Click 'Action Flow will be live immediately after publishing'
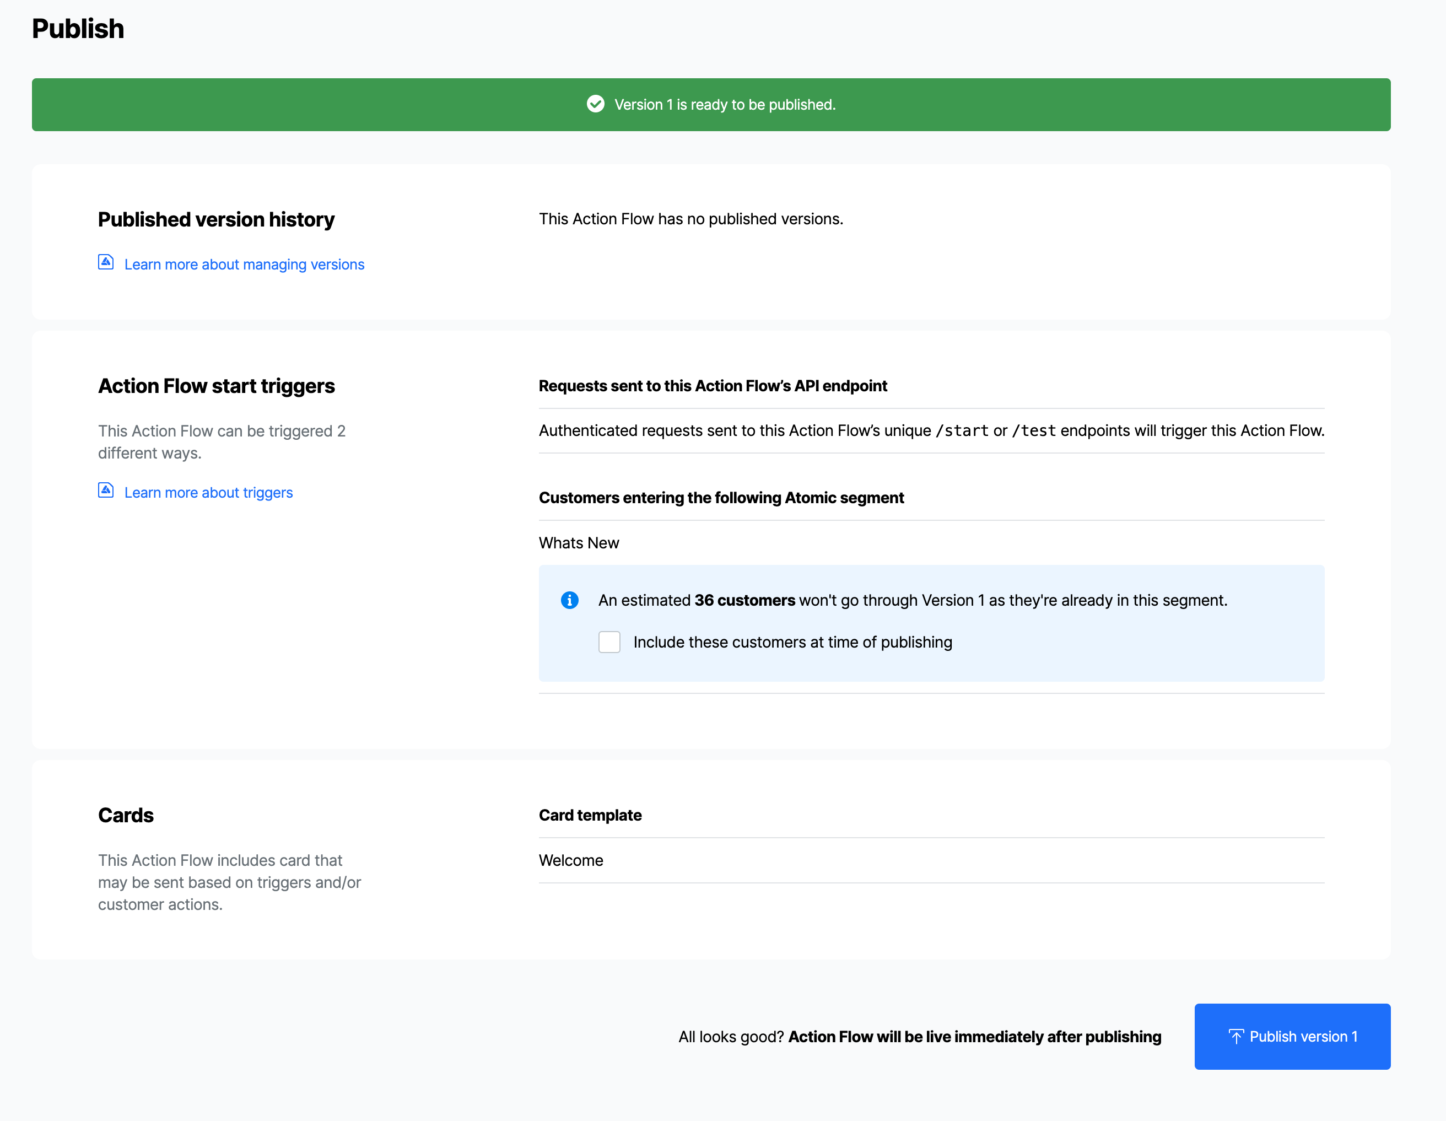The width and height of the screenshot is (1446, 1121). [975, 1037]
